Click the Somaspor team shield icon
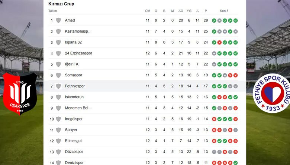This screenshot has height=165, width=290. pos(58,75)
